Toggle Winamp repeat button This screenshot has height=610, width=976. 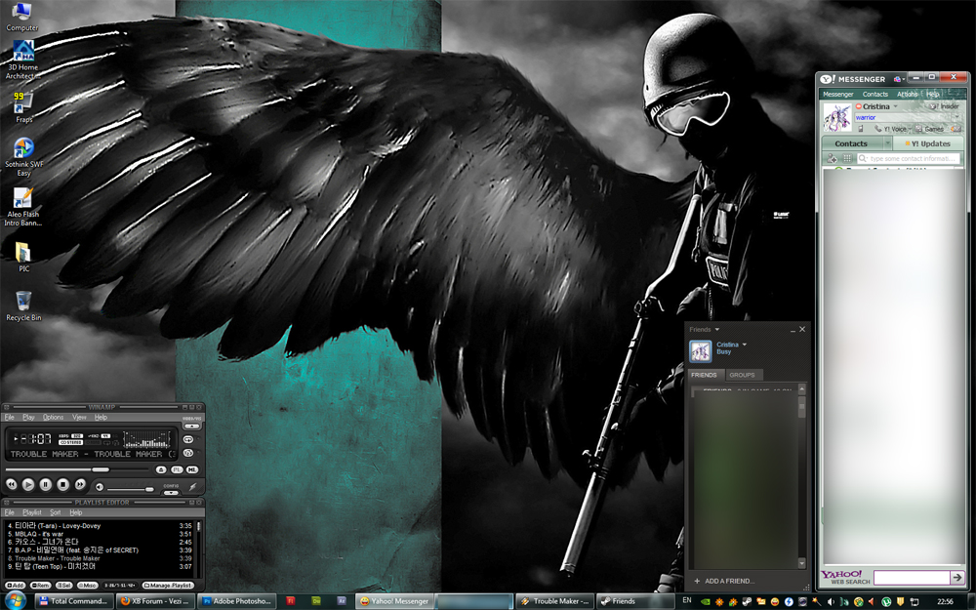188,439
